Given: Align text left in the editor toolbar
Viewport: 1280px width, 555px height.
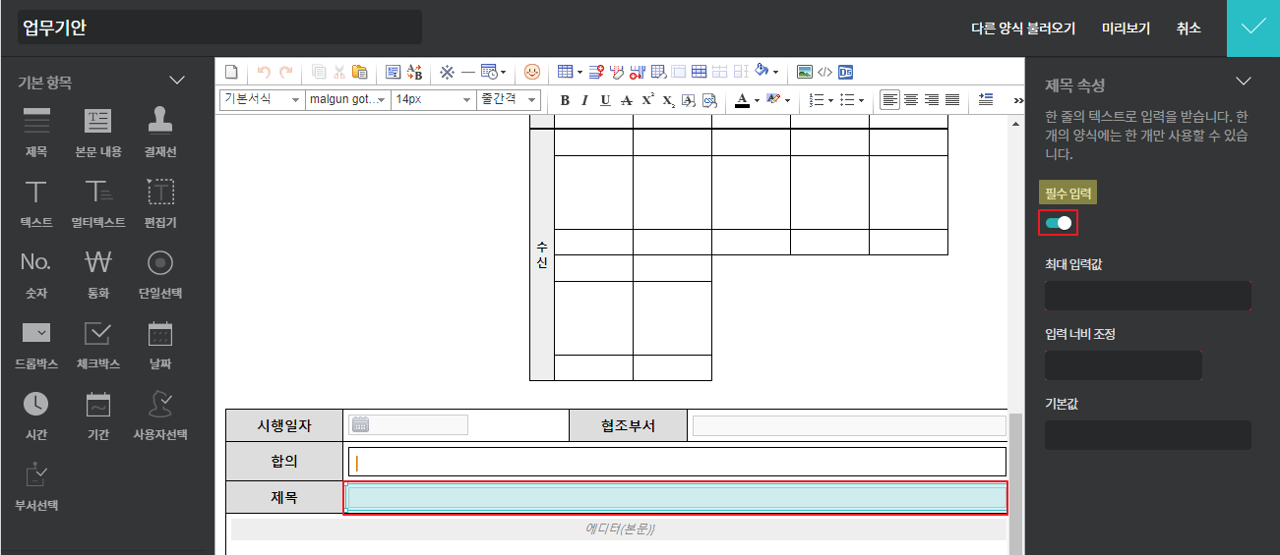Looking at the screenshot, I should tap(889, 100).
